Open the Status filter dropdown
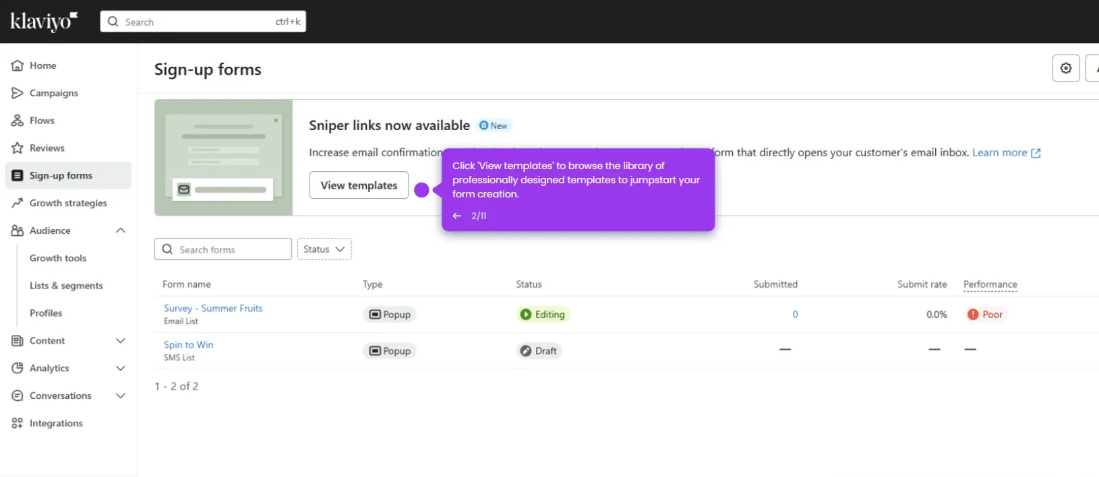The width and height of the screenshot is (1099, 477). [x=324, y=249]
